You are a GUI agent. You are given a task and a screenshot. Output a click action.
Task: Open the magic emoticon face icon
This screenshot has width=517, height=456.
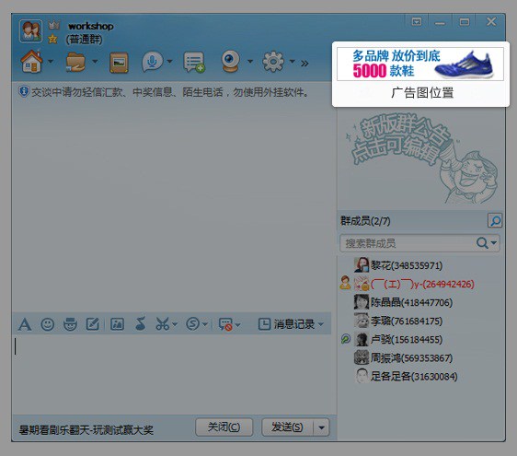coord(70,324)
